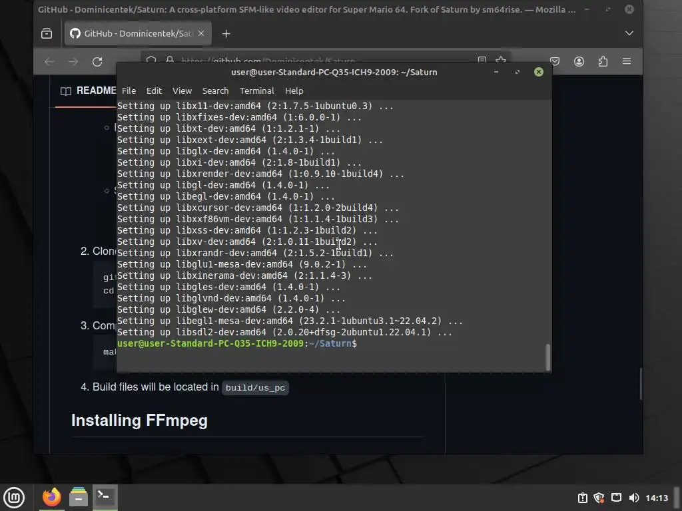This screenshot has width=682, height=511.
Task: Click the terminal prompt line ~/Saturn$
Action: tap(237, 344)
